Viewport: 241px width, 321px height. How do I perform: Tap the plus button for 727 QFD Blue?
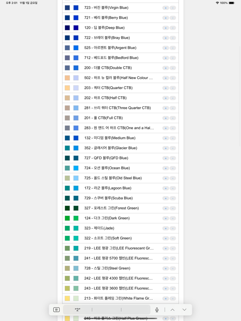166,158
